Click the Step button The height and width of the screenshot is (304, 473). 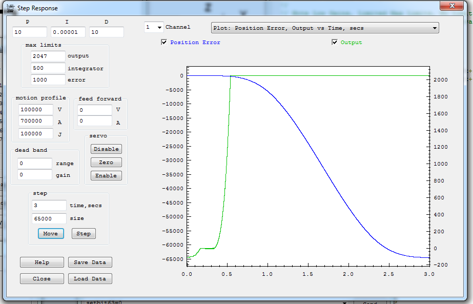(x=84, y=234)
